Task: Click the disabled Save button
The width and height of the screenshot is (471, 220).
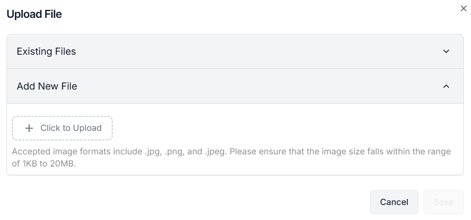Action: tap(443, 202)
